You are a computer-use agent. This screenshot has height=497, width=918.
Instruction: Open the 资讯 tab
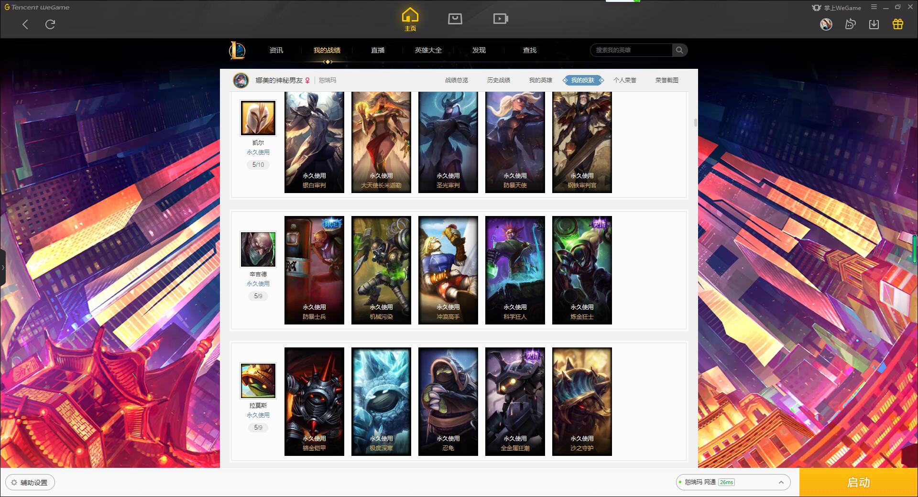(x=276, y=50)
